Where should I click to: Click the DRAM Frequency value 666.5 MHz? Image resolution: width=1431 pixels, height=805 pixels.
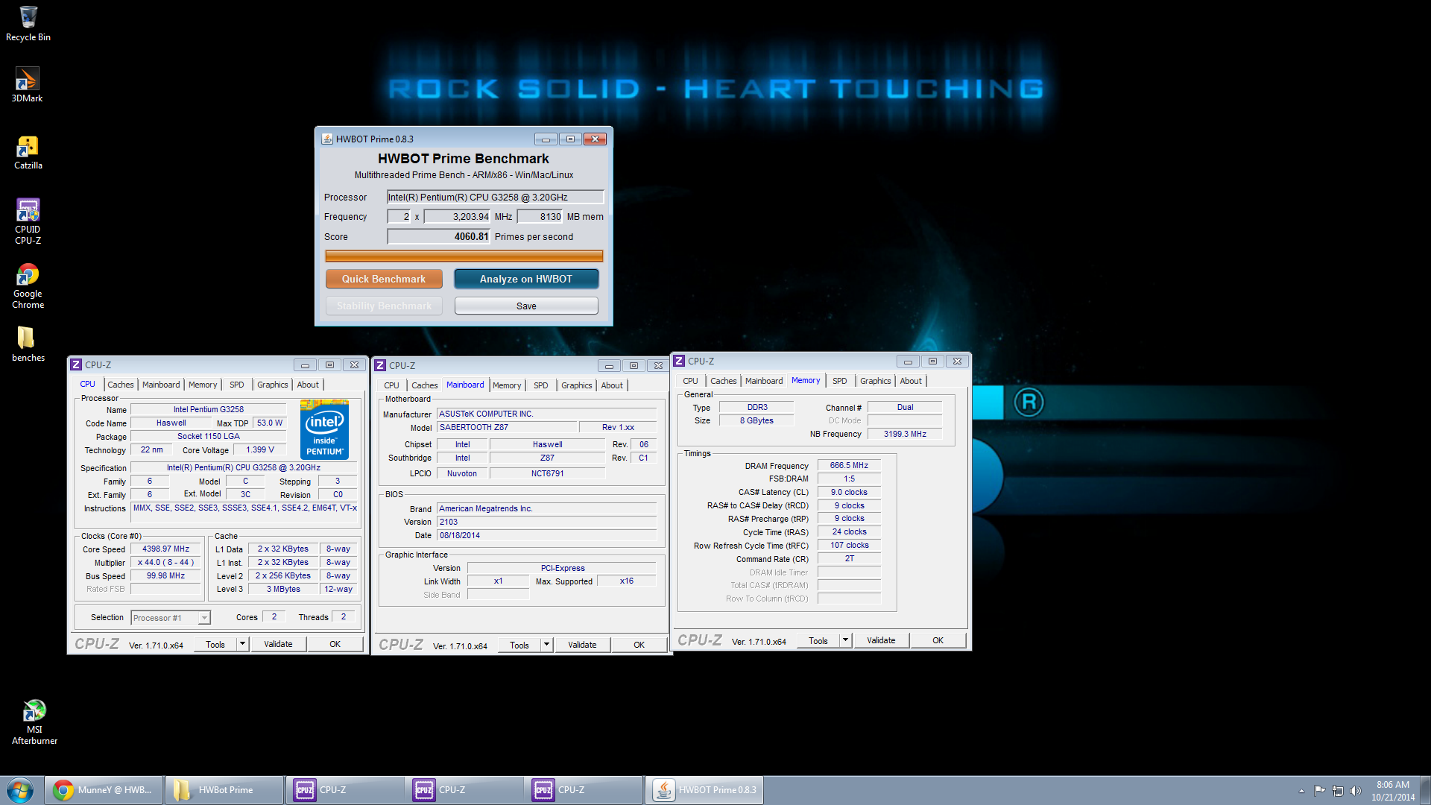coord(849,465)
